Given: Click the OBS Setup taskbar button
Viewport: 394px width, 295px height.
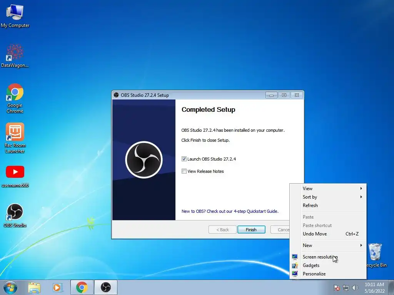Looking at the screenshot, I should pos(106,287).
